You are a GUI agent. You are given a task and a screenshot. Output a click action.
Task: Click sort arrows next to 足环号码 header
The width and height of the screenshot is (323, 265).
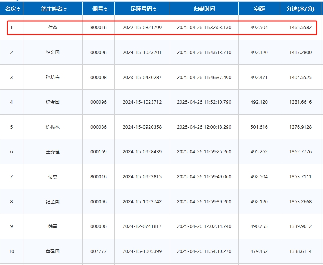tap(155, 9)
